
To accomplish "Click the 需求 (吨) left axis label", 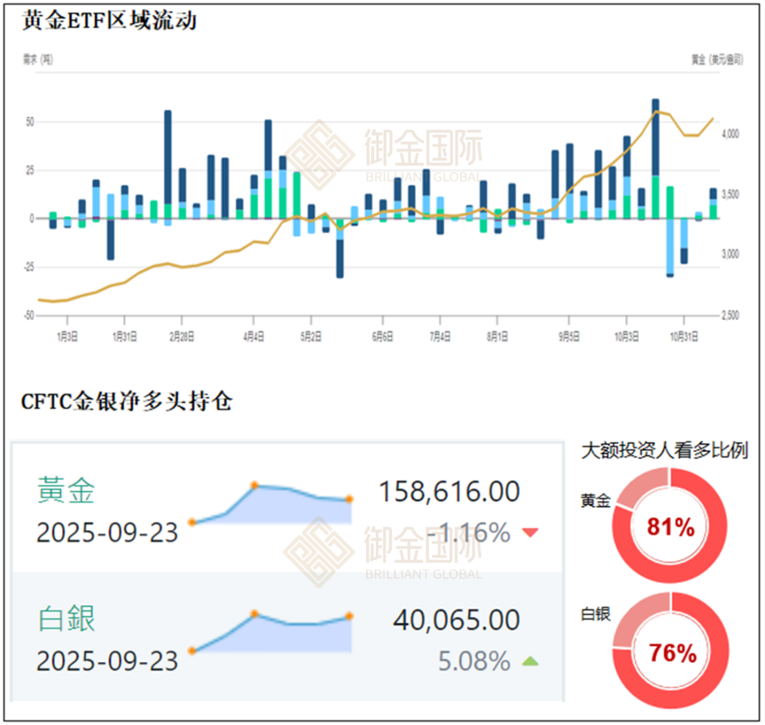I will (38, 60).
